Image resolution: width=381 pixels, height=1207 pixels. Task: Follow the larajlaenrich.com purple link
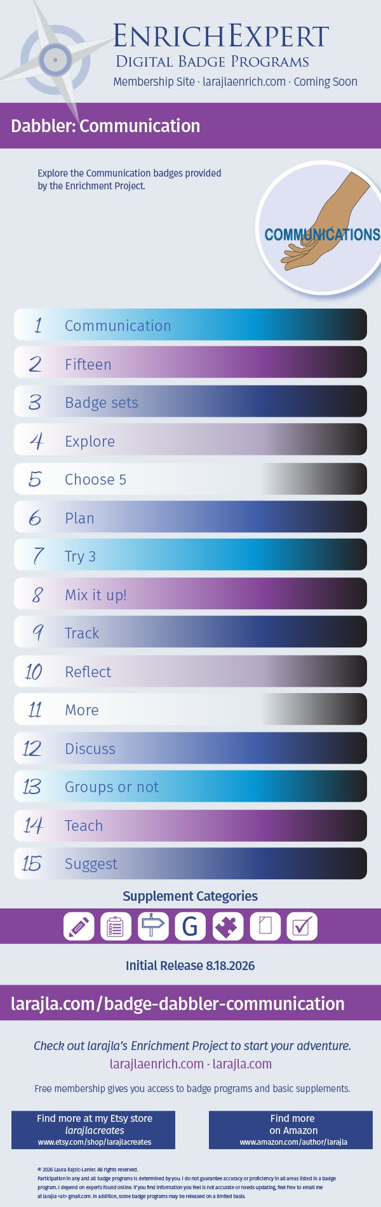point(156,1063)
